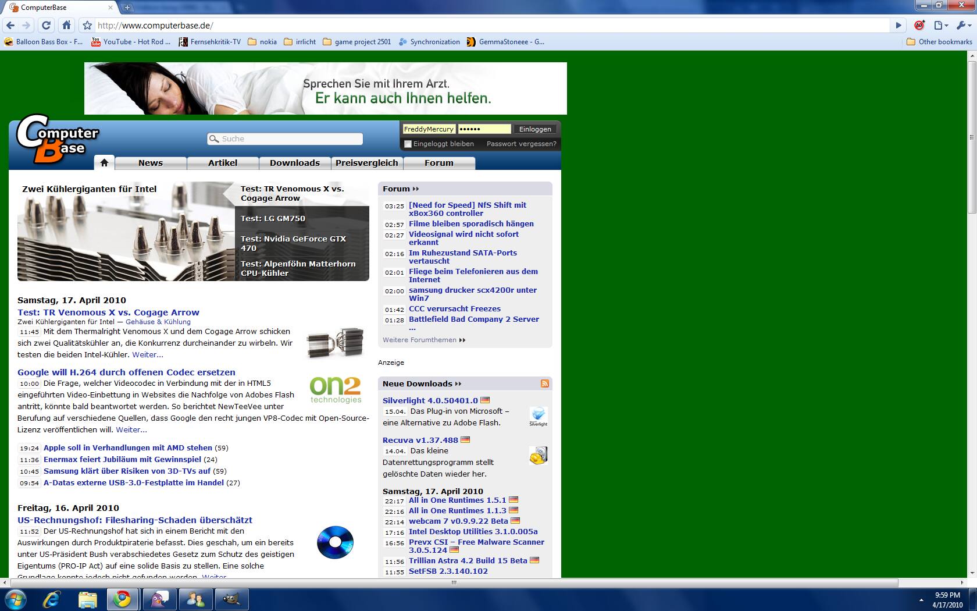Launch Internet Explorer from the taskbar
977x611 pixels.
click(x=51, y=599)
